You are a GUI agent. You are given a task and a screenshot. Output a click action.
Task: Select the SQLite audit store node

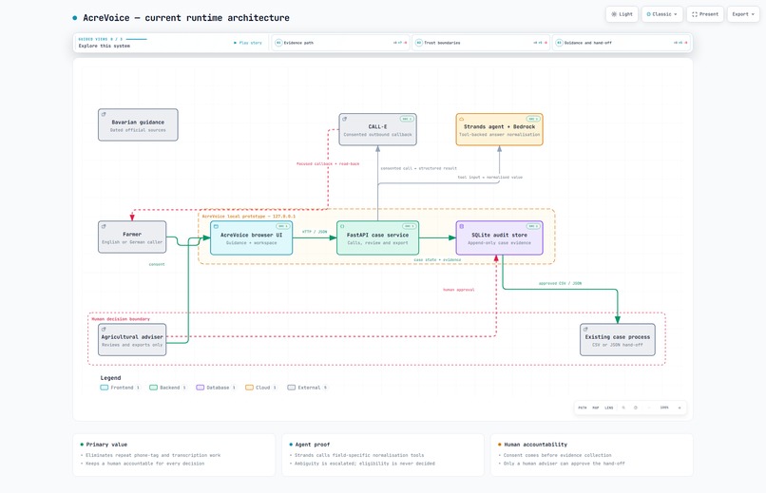499,237
